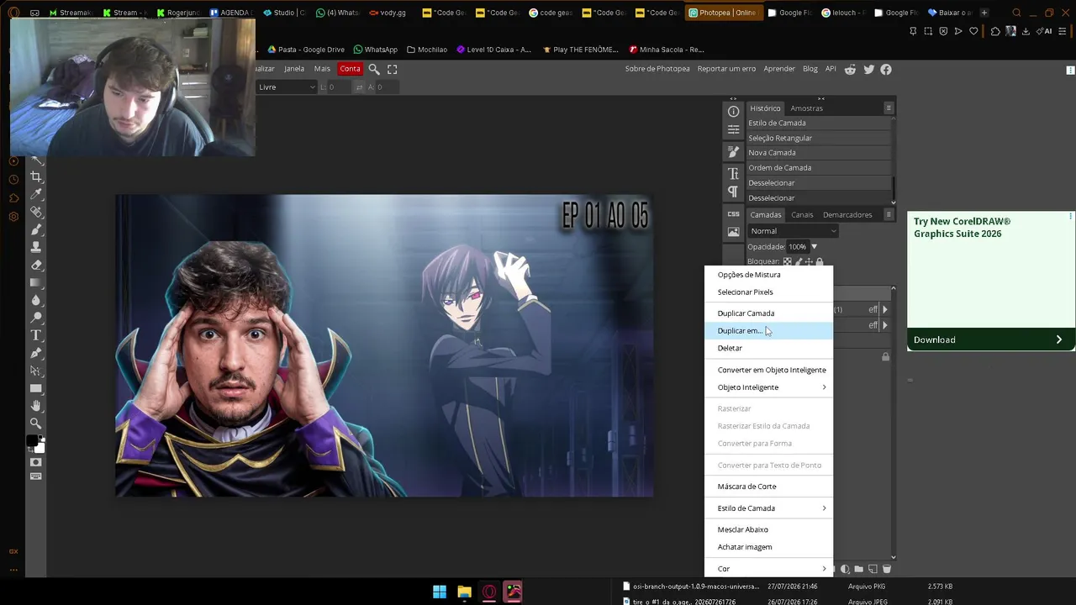The image size is (1076, 605).
Task: Open Photopea's Reddit page
Action: pyautogui.click(x=850, y=69)
